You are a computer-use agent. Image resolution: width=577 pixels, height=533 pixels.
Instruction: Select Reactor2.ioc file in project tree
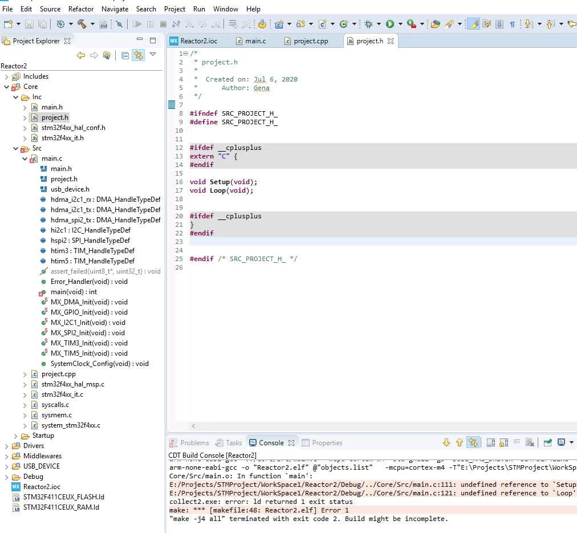[42, 487]
